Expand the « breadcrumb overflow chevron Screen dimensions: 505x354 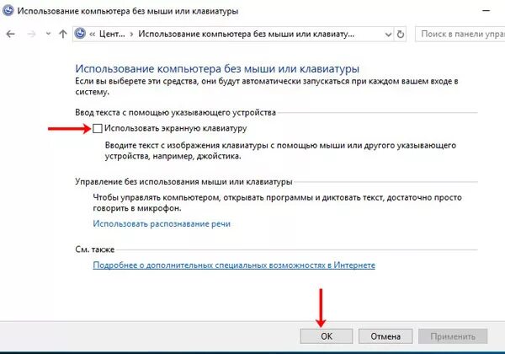point(93,35)
